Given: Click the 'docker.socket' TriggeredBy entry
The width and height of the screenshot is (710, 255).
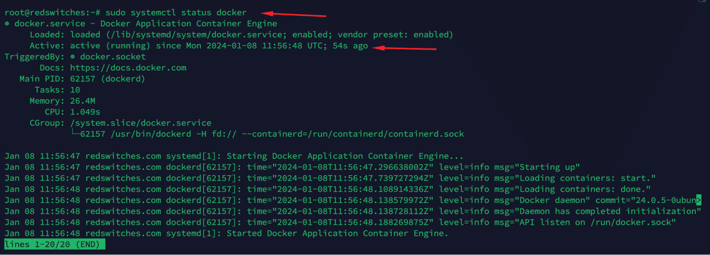Looking at the screenshot, I should click(x=112, y=57).
